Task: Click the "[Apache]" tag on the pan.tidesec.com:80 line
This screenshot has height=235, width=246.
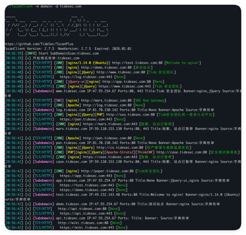Action: click(74, 138)
